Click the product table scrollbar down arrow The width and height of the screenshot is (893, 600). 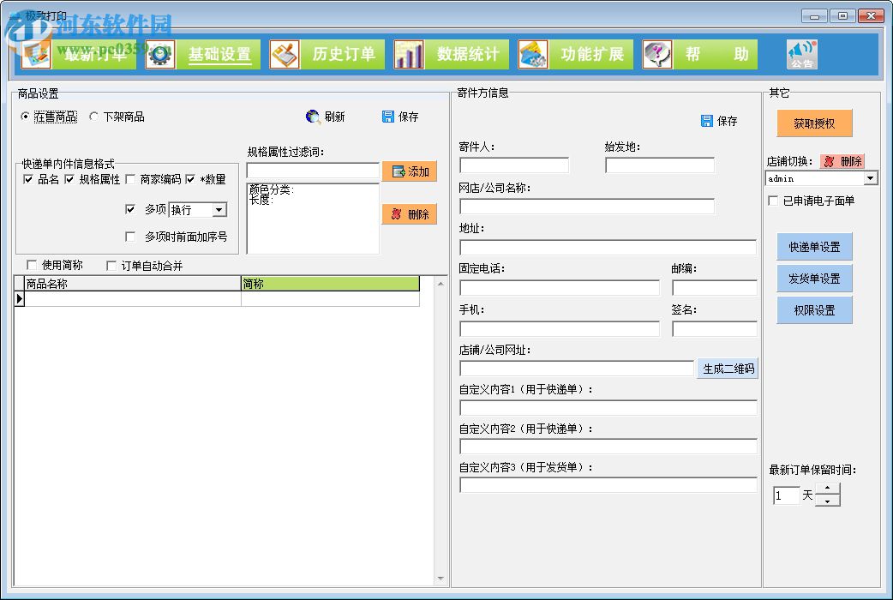tap(441, 579)
